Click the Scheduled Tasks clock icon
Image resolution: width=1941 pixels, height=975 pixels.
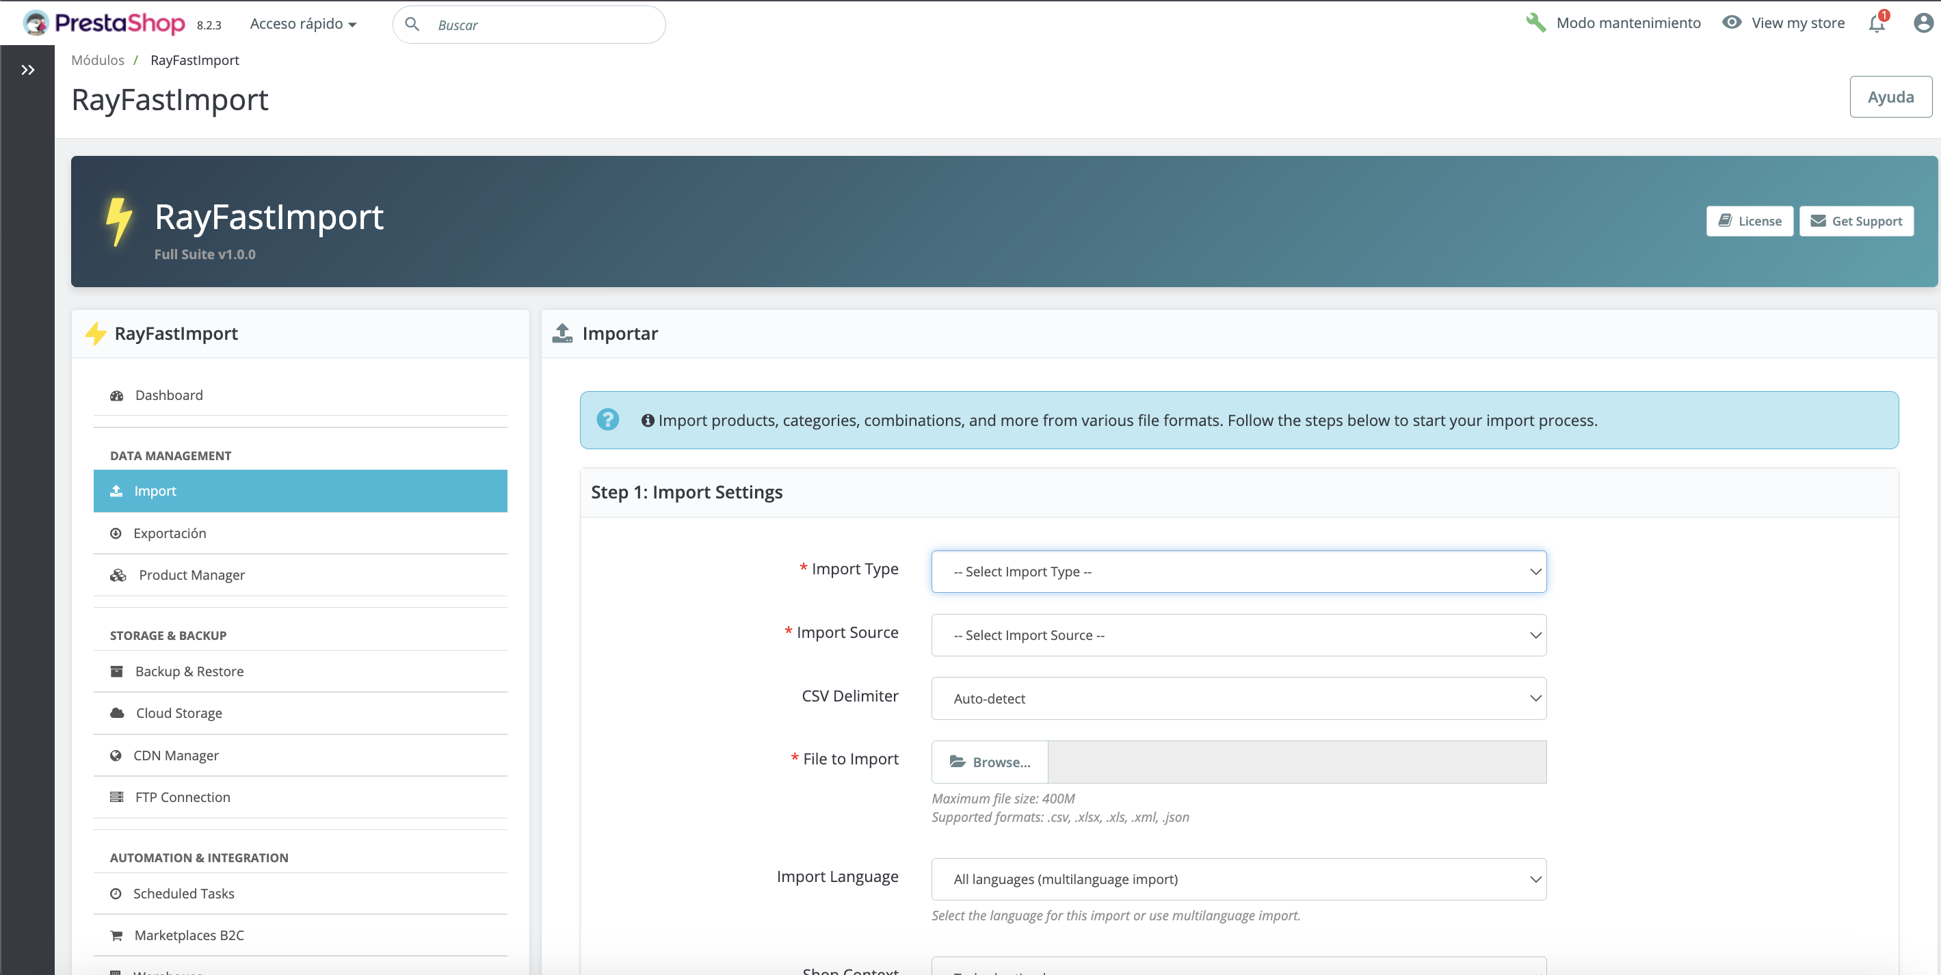116,894
